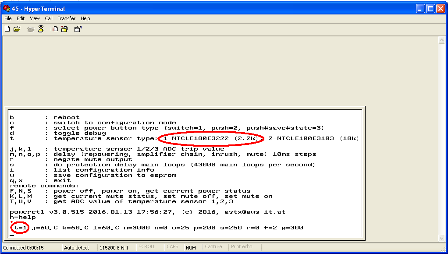The image size is (448, 274).
Task: Click the Open file toolbar icon
Action: coord(17,29)
